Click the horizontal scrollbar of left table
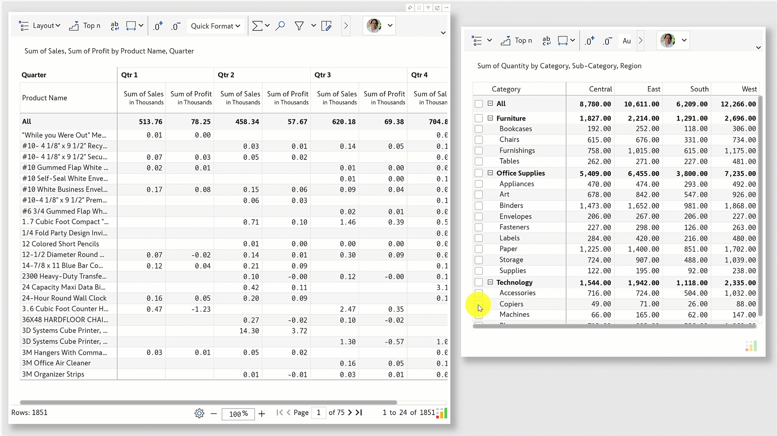This screenshot has width=777, height=436. click(x=208, y=402)
